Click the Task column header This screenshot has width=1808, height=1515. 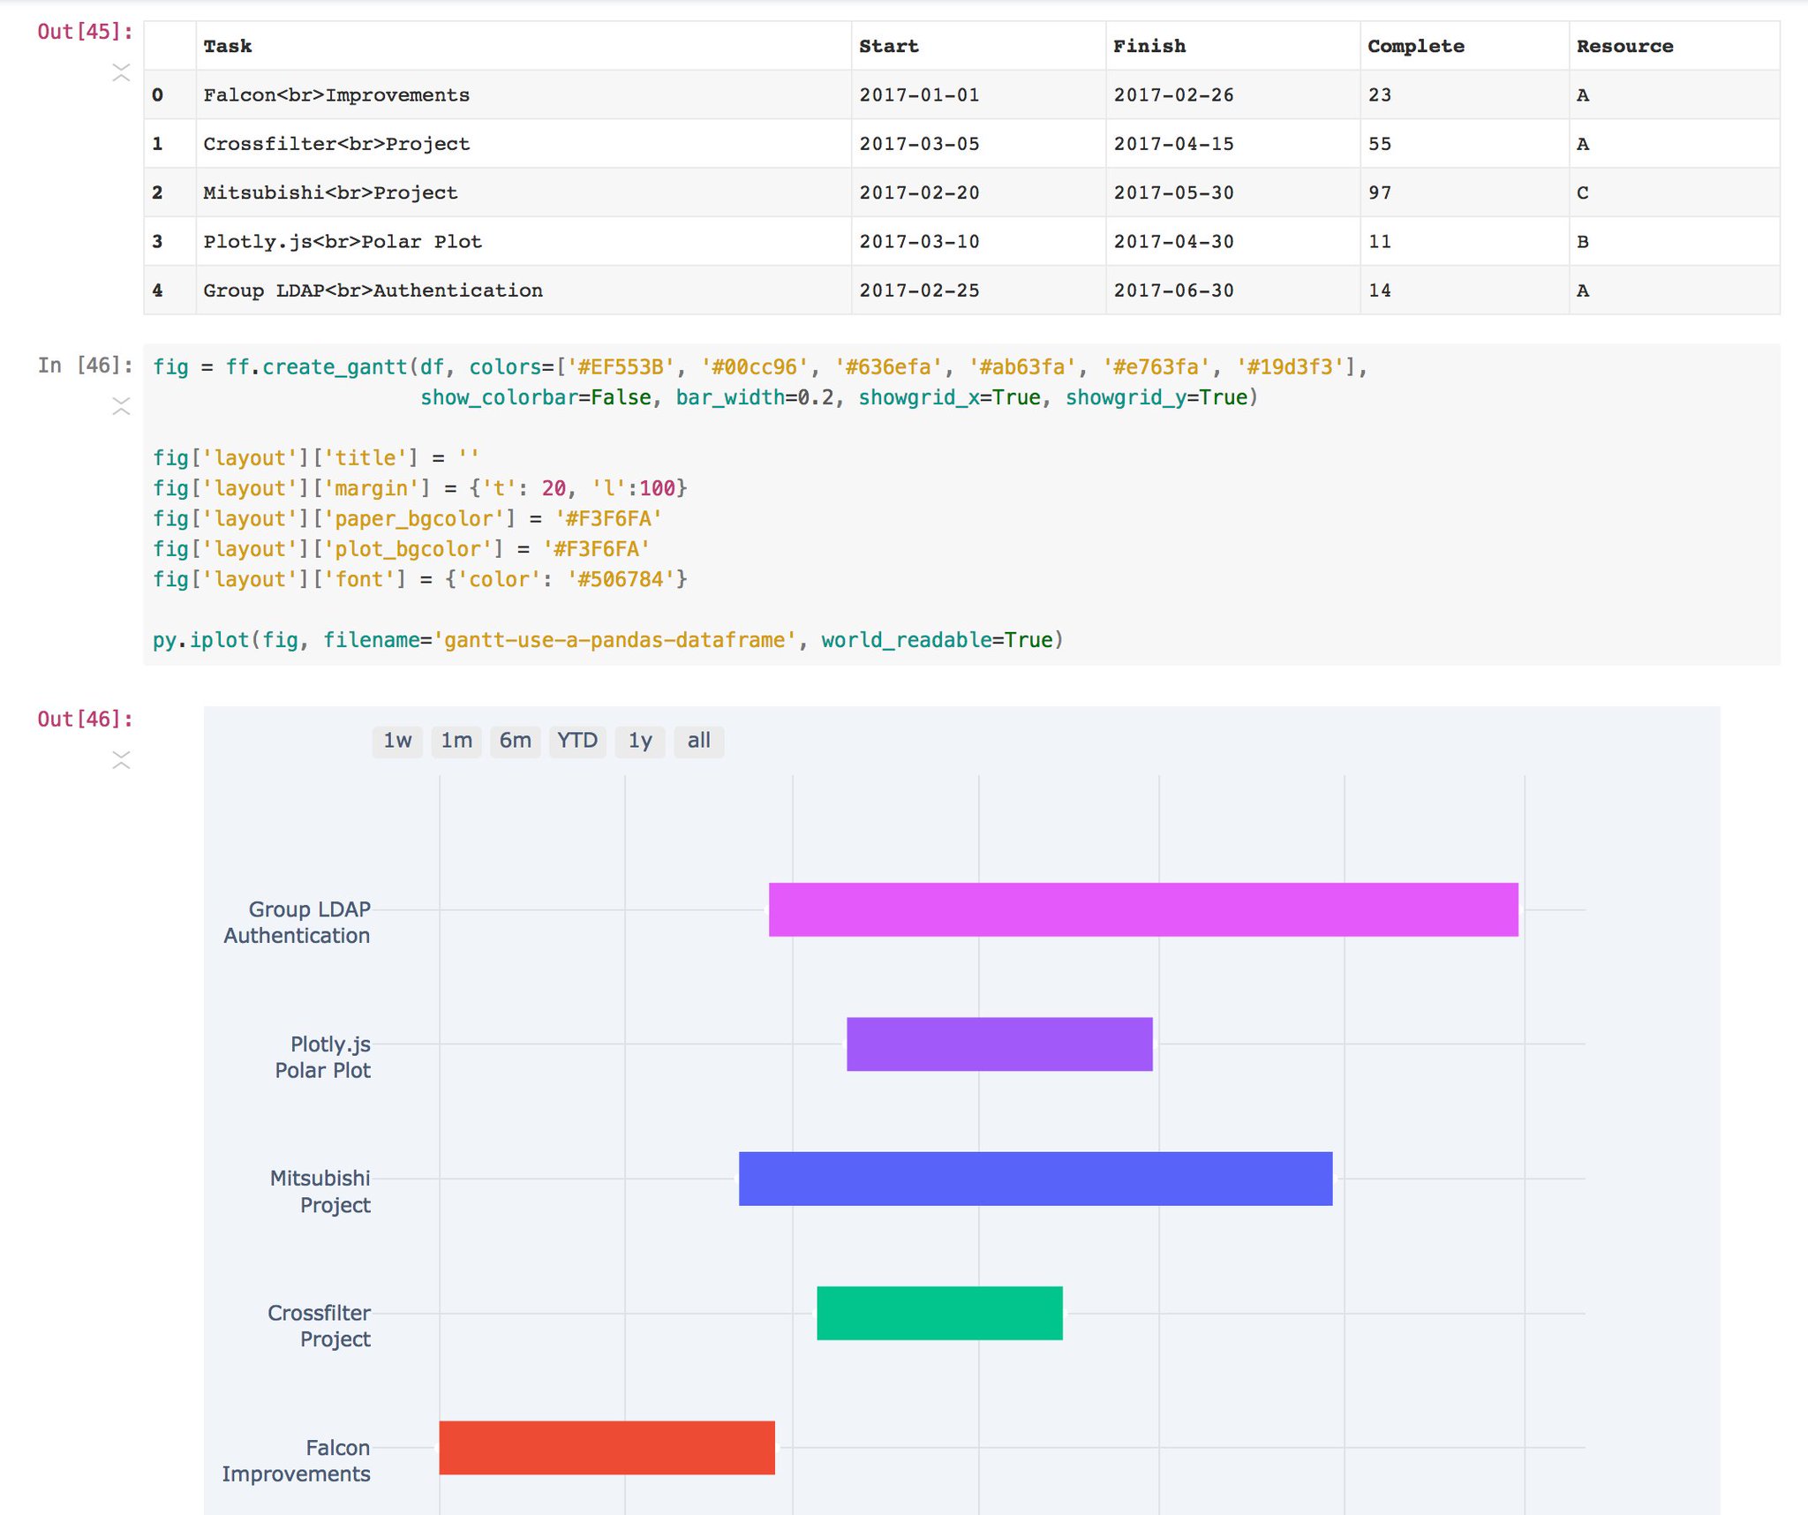pyautogui.click(x=228, y=46)
